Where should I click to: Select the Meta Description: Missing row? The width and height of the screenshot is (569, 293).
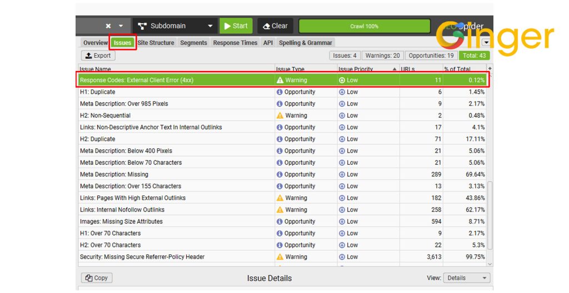tap(282, 174)
